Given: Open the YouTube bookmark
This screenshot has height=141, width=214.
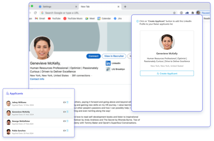Looking at the screenshot, I should coord(54,18).
